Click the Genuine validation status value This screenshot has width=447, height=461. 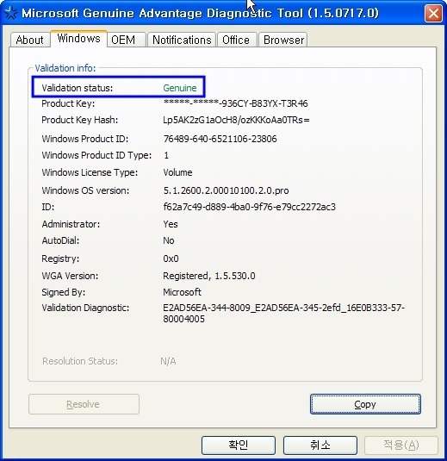[x=180, y=88]
